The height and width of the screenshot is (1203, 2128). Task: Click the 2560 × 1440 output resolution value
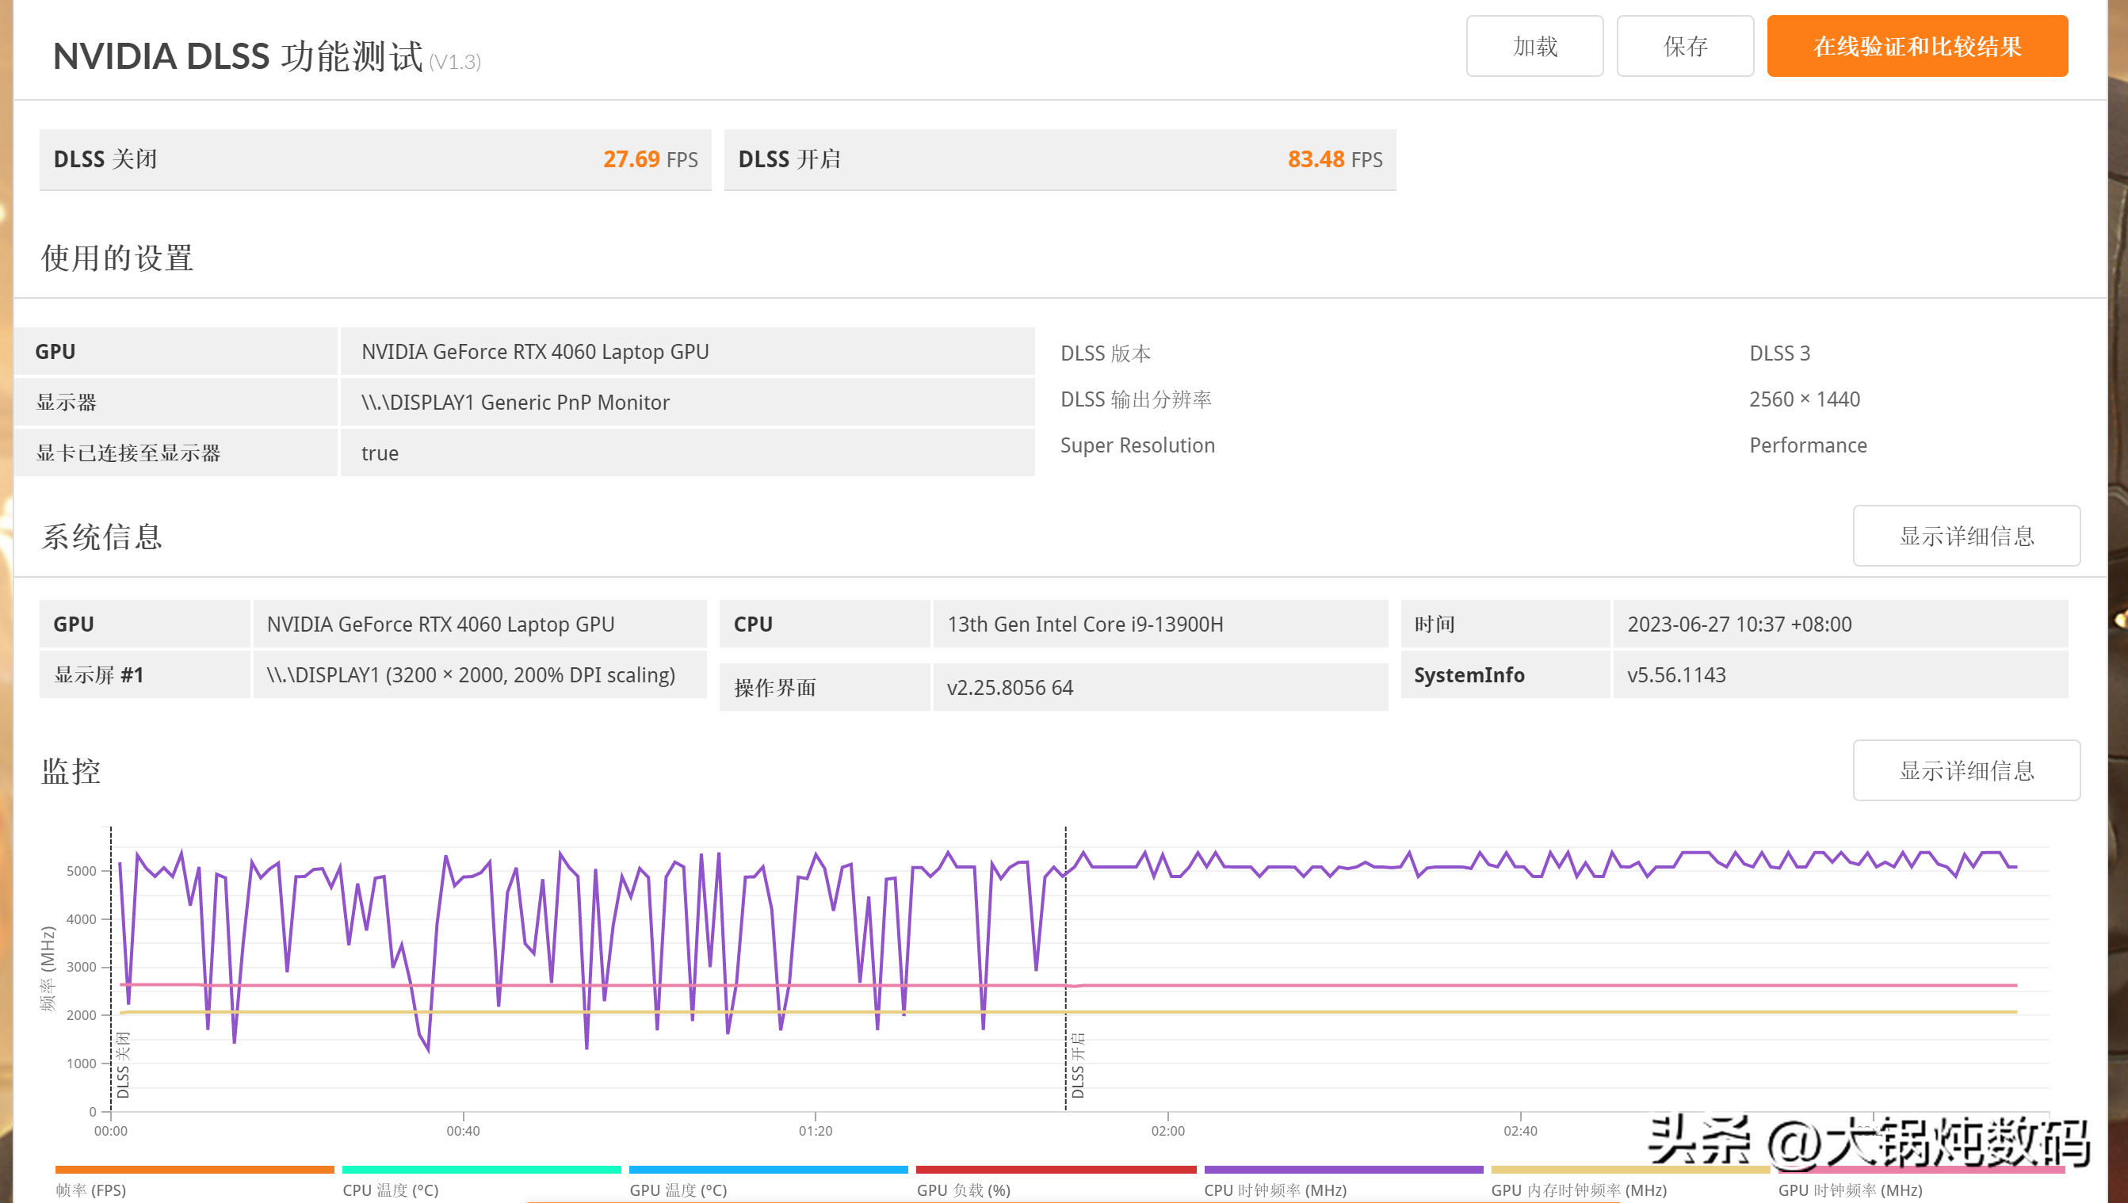point(1804,400)
